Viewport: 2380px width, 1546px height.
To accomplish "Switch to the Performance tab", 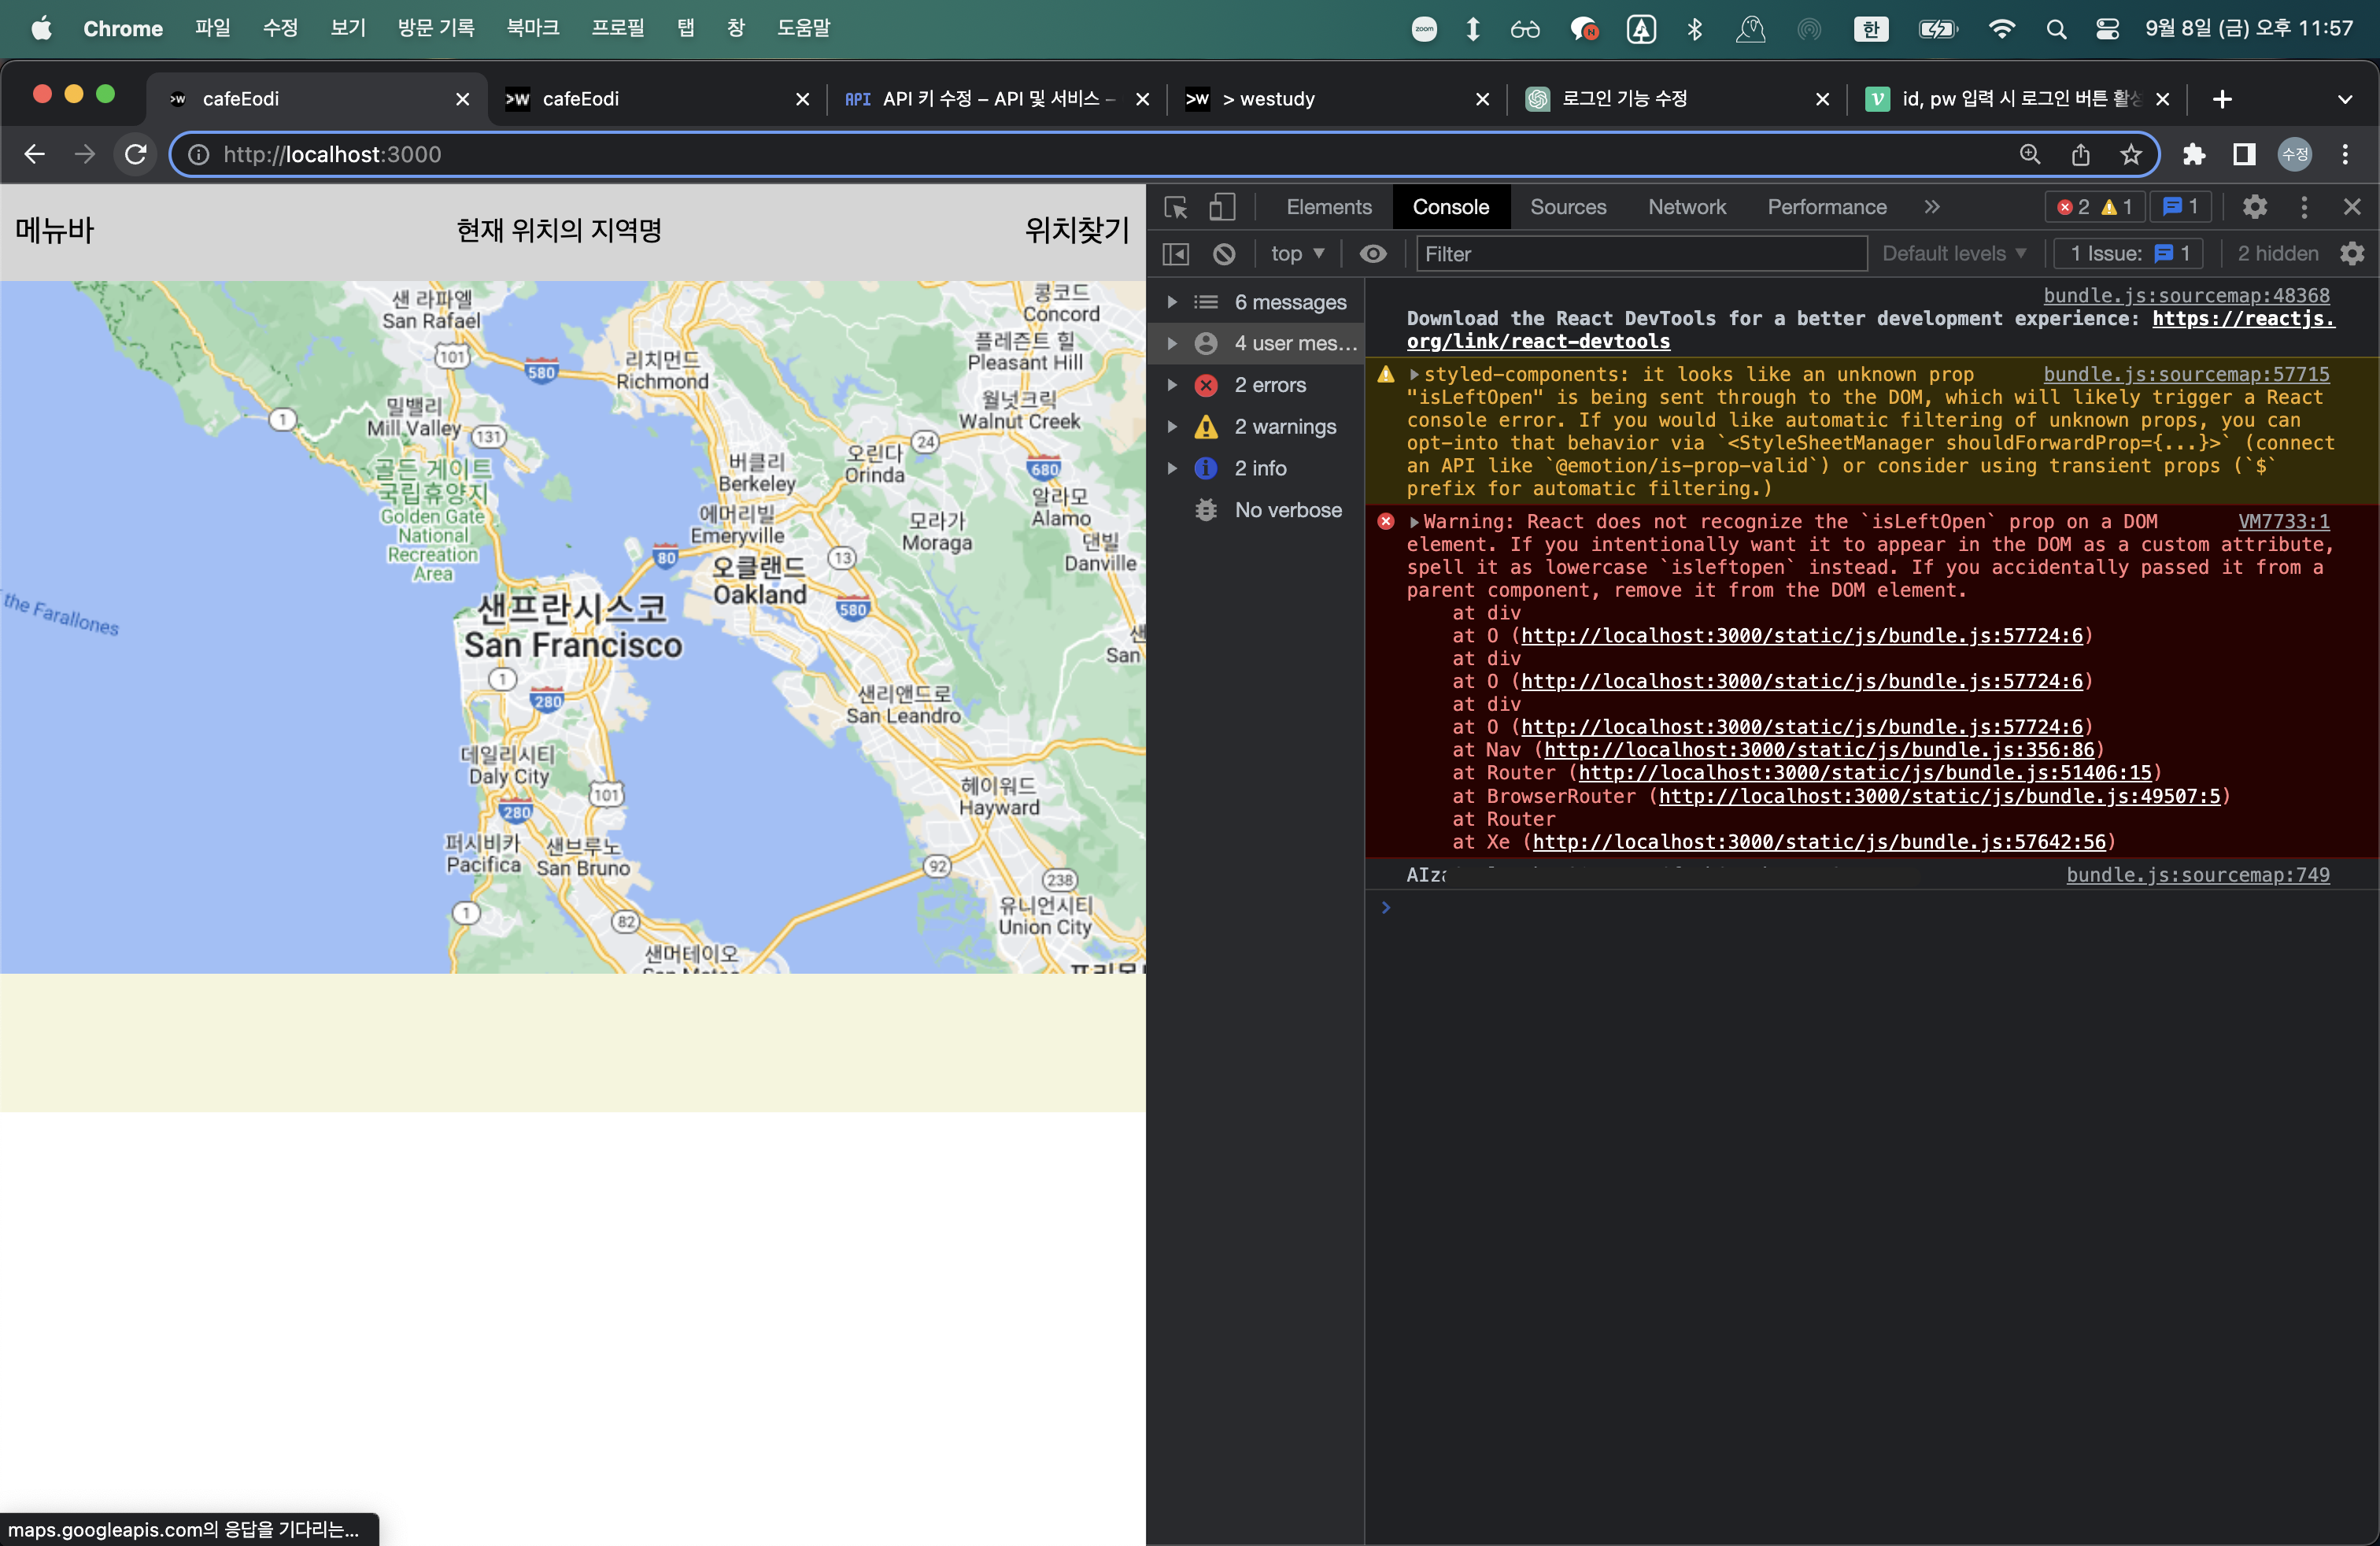I will coord(1827,207).
